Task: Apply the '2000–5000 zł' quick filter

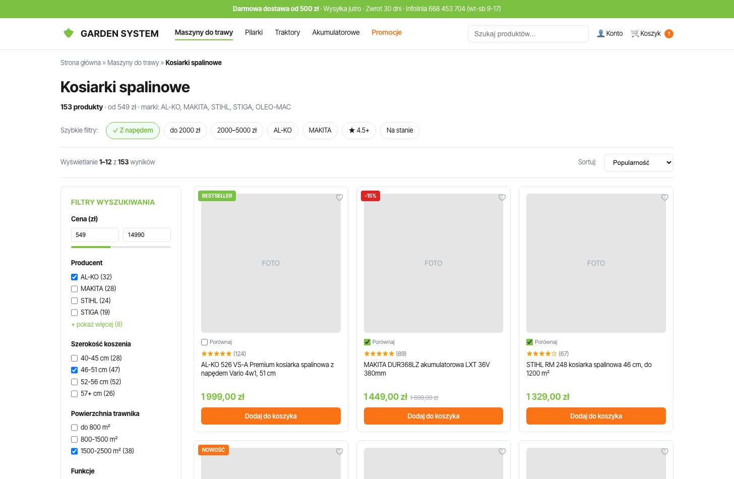Action: click(237, 131)
